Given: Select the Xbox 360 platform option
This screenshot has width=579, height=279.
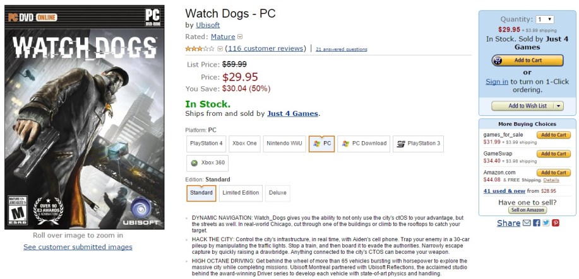Looking at the screenshot, I should (208, 162).
